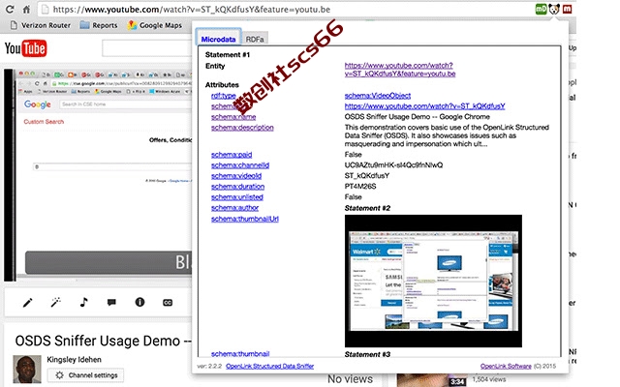Focus the YouTube search box
Screen dimensions: 620x387
(147, 48)
